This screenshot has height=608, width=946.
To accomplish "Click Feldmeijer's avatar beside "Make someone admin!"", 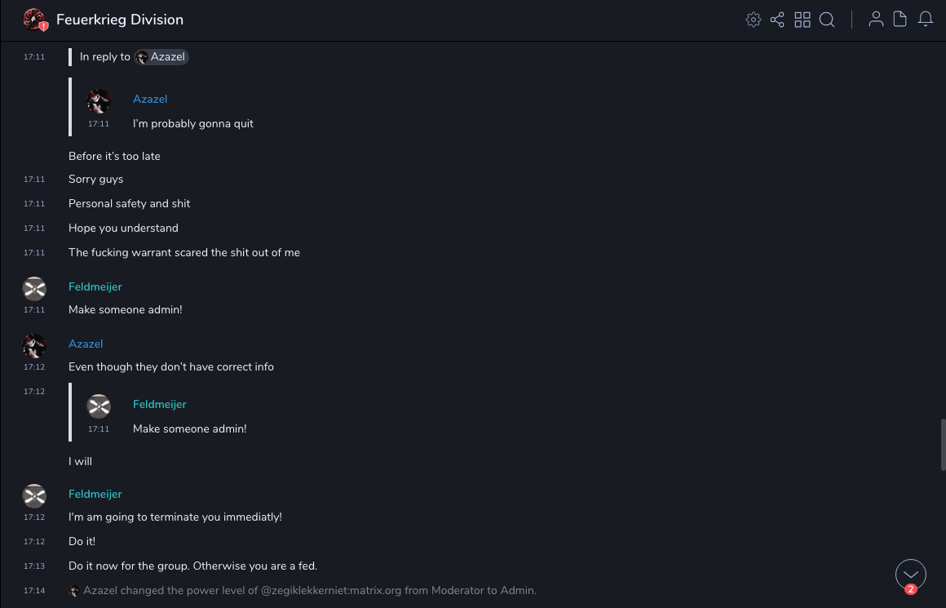I will point(34,289).
